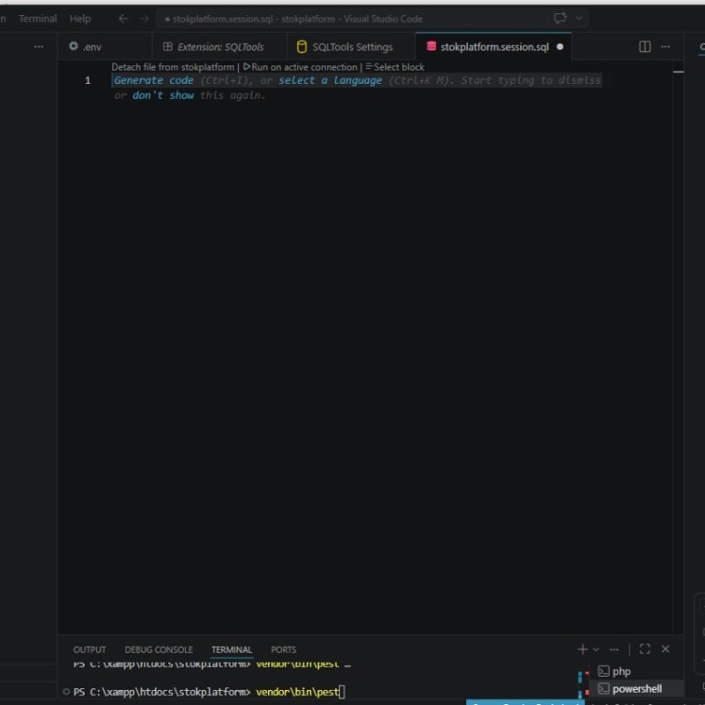Screen dimensions: 705x705
Task: Click the navigate back arrow
Action: 123,19
